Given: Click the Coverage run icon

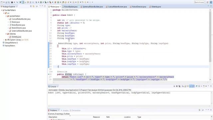Looking at the screenshot, I should tap(46, 2).
